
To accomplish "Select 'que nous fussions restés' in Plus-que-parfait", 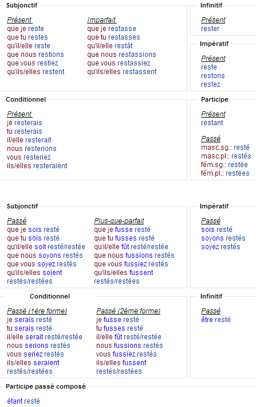I will pyautogui.click(x=134, y=255).
